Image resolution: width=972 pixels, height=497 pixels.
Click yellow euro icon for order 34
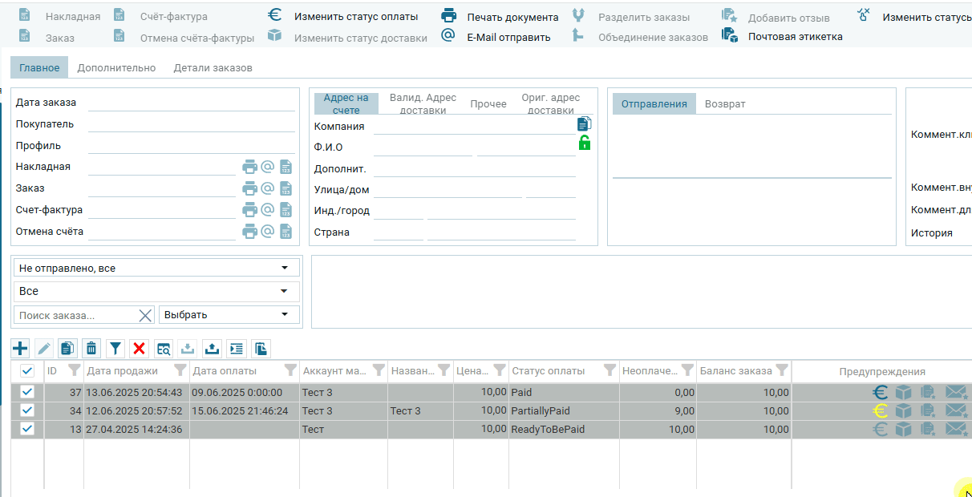tap(880, 411)
